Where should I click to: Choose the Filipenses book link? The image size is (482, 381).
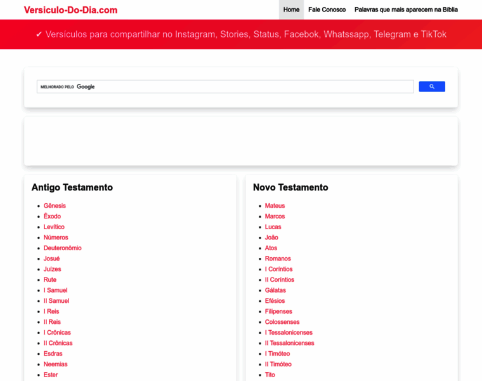[x=278, y=312]
